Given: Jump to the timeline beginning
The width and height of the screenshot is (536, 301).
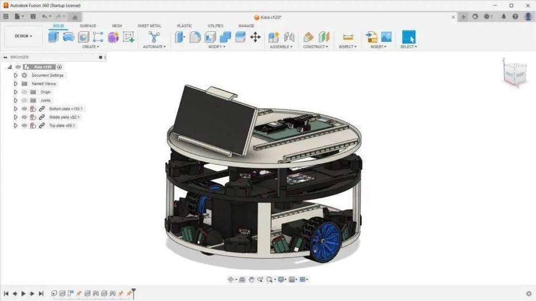Looking at the screenshot, I should [6, 294].
